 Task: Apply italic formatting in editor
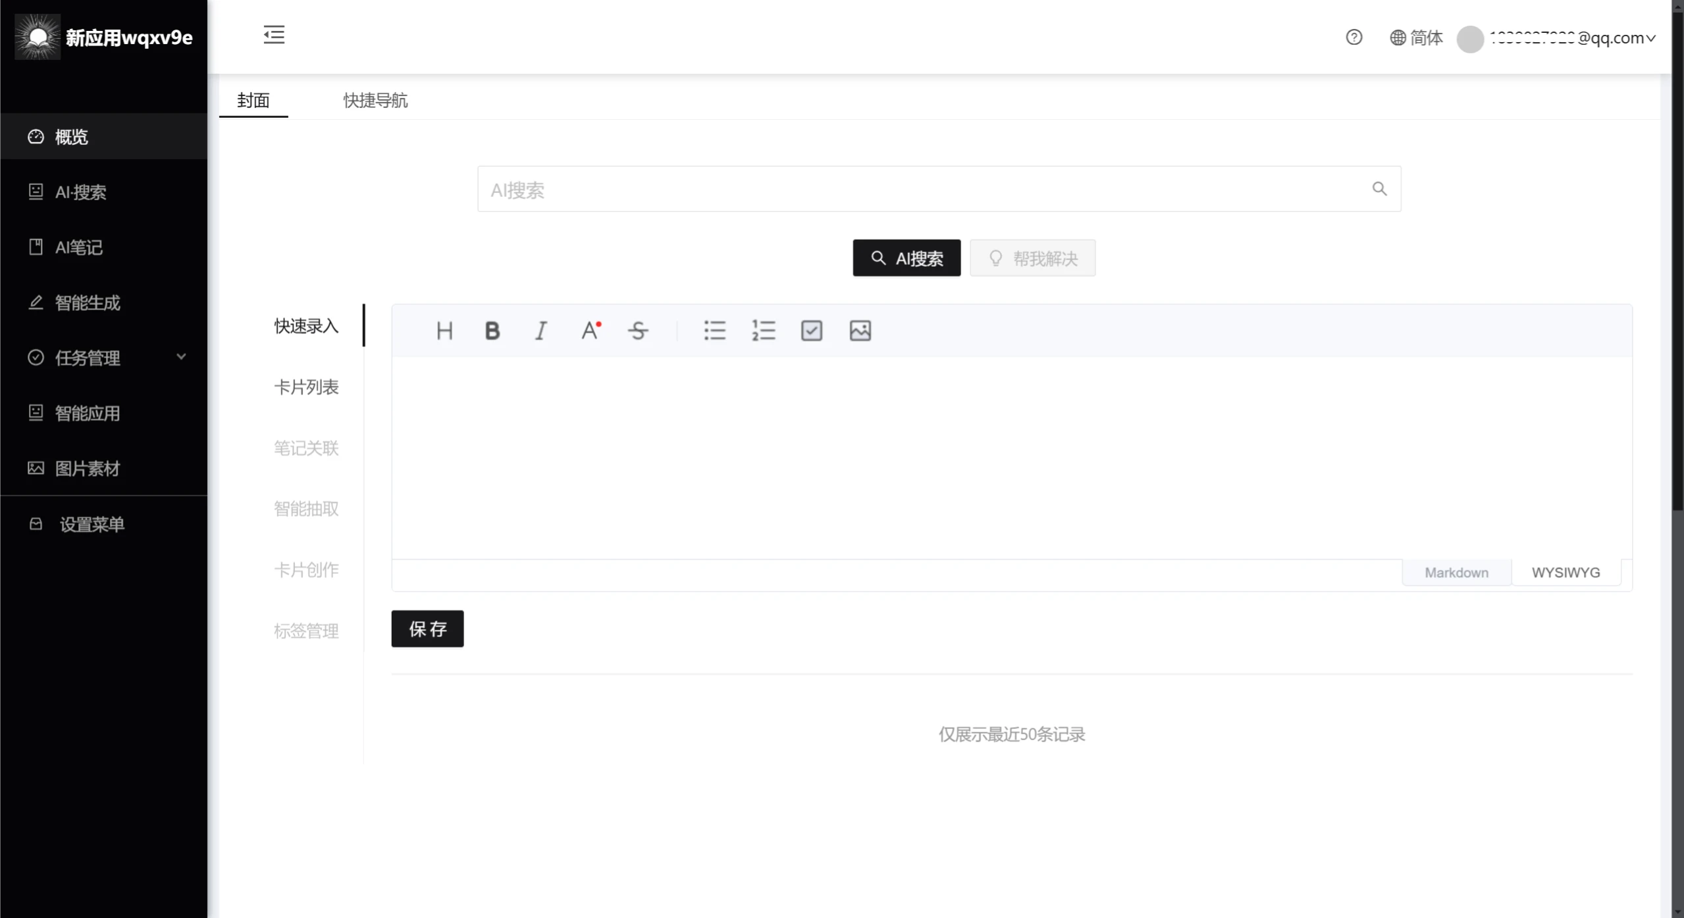pyautogui.click(x=540, y=331)
